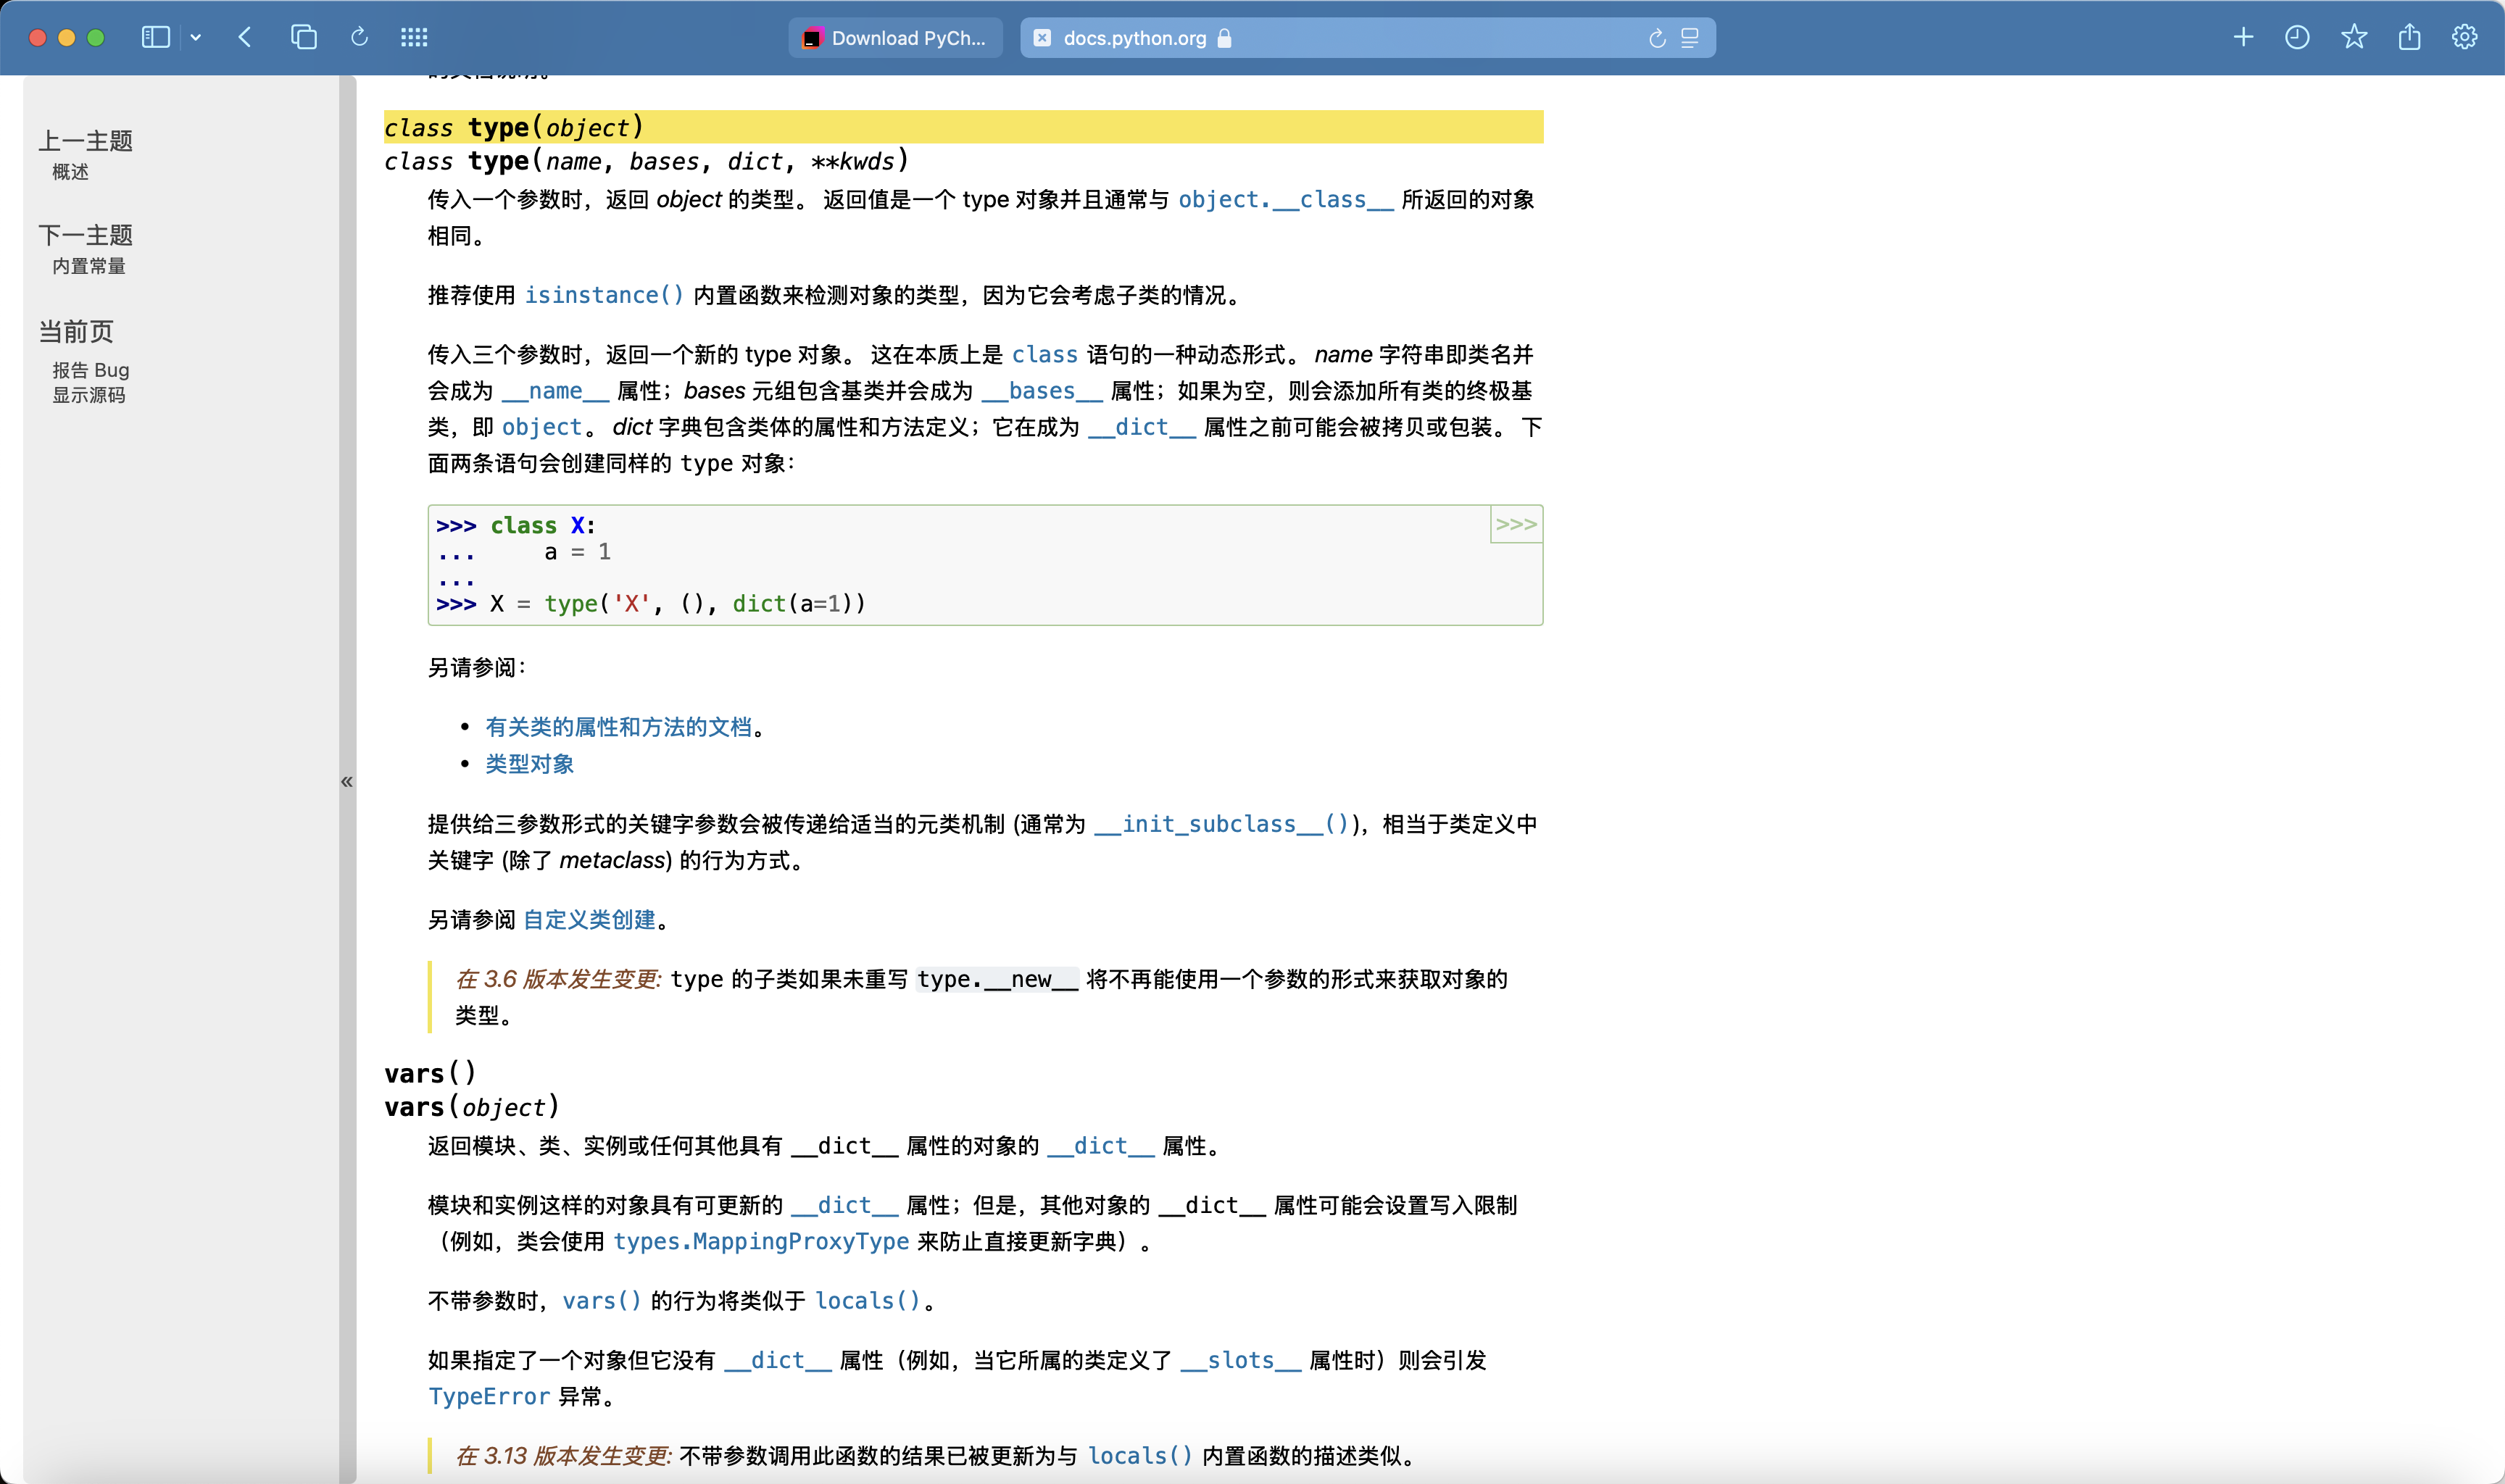The image size is (2505, 1484).
Task: Open the __dict__ link in type description
Action: click(x=1141, y=428)
